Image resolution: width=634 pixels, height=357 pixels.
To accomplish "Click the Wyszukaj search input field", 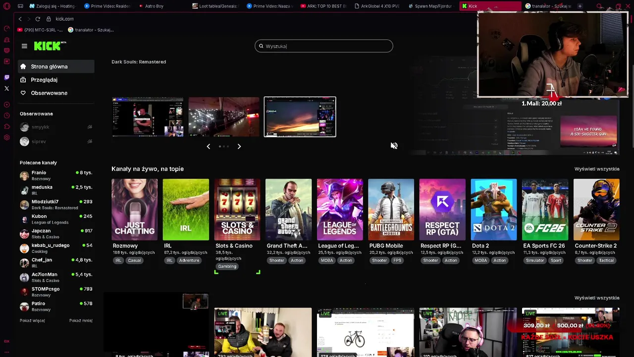I will pos(324,46).
